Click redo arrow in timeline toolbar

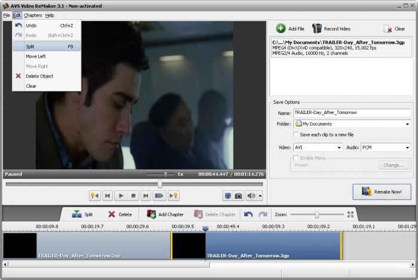click(263, 214)
